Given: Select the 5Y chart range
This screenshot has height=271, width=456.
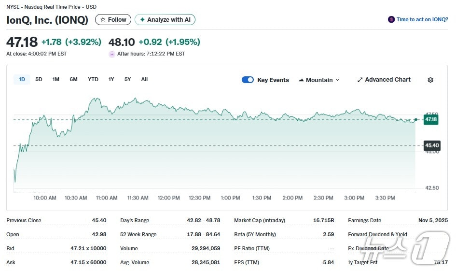Looking at the screenshot, I should pos(127,80).
